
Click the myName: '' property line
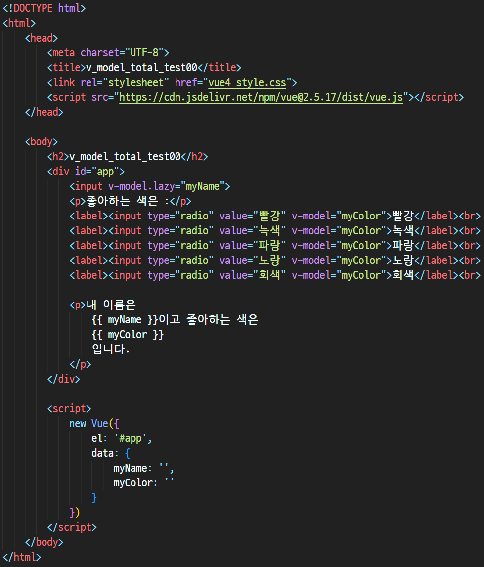point(144,468)
